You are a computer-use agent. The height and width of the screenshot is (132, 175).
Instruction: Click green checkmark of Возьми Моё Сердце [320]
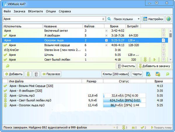coord(5,86)
